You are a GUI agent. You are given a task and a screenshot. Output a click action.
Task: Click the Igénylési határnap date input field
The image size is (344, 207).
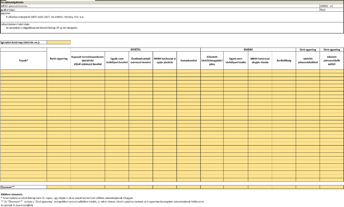(x=59, y=42)
